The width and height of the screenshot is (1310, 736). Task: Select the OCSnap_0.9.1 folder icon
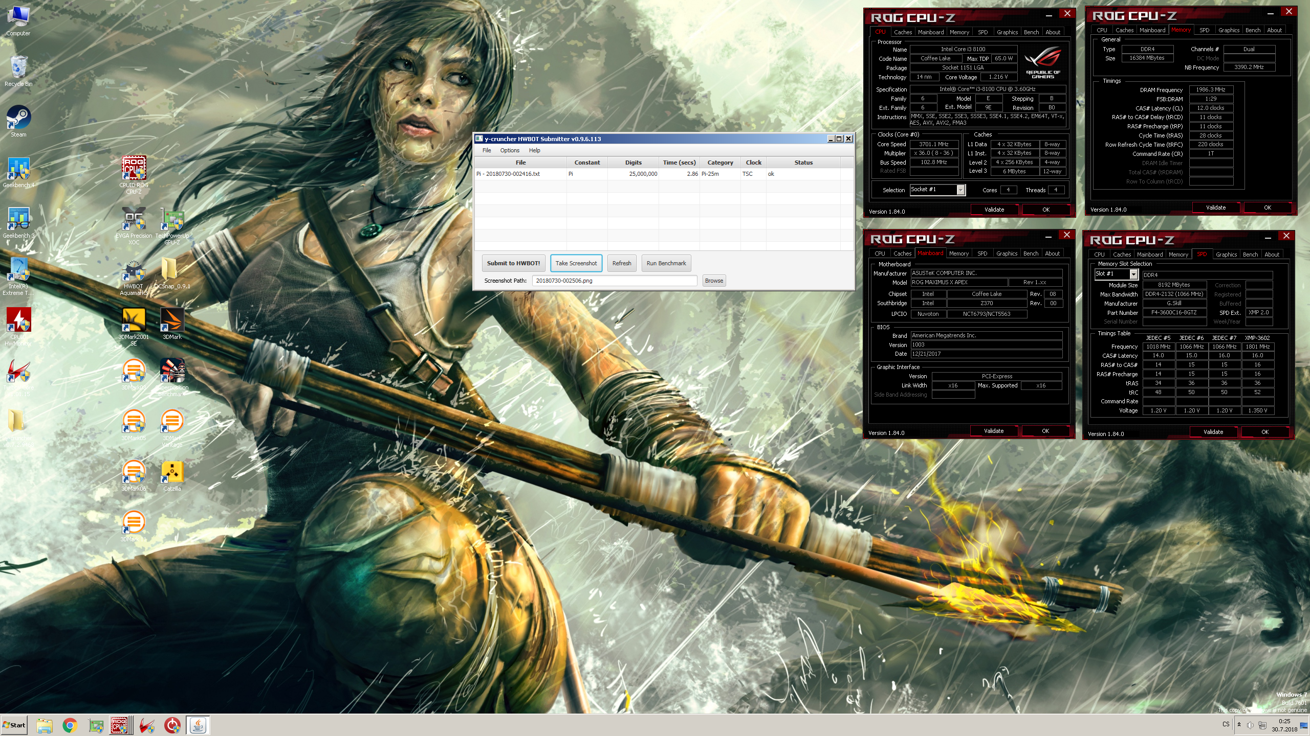tap(172, 273)
